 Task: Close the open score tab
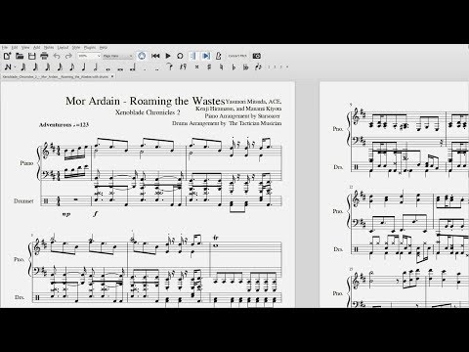(112, 76)
